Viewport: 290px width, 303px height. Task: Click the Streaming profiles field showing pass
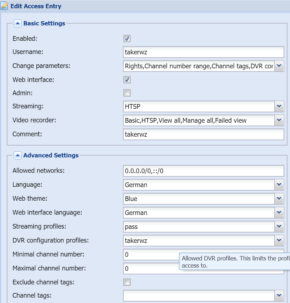(199, 226)
